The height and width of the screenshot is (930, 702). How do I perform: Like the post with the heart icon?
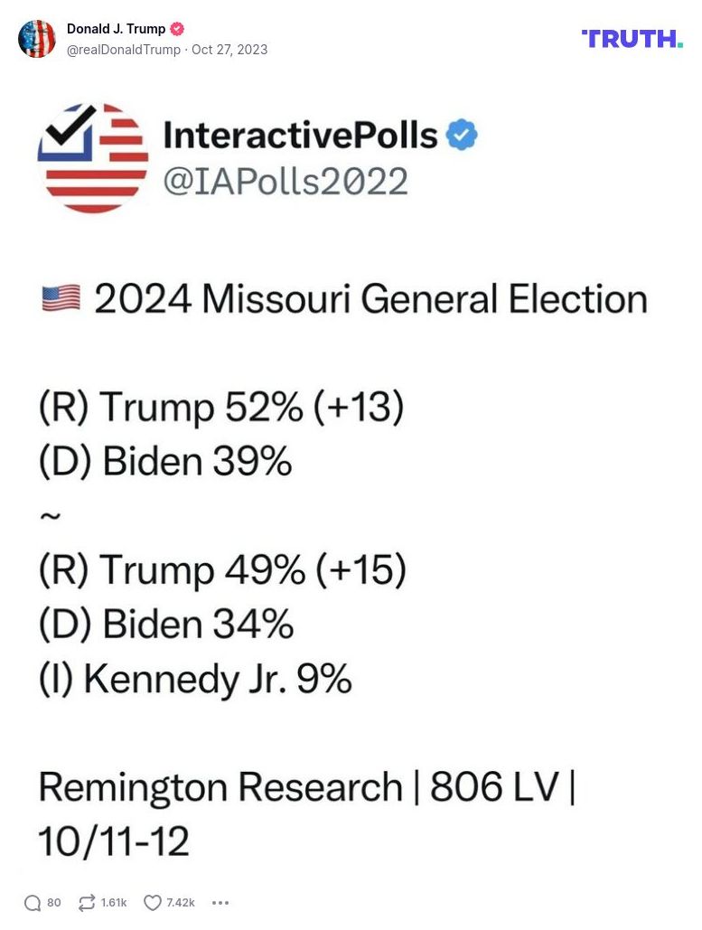coord(153,903)
